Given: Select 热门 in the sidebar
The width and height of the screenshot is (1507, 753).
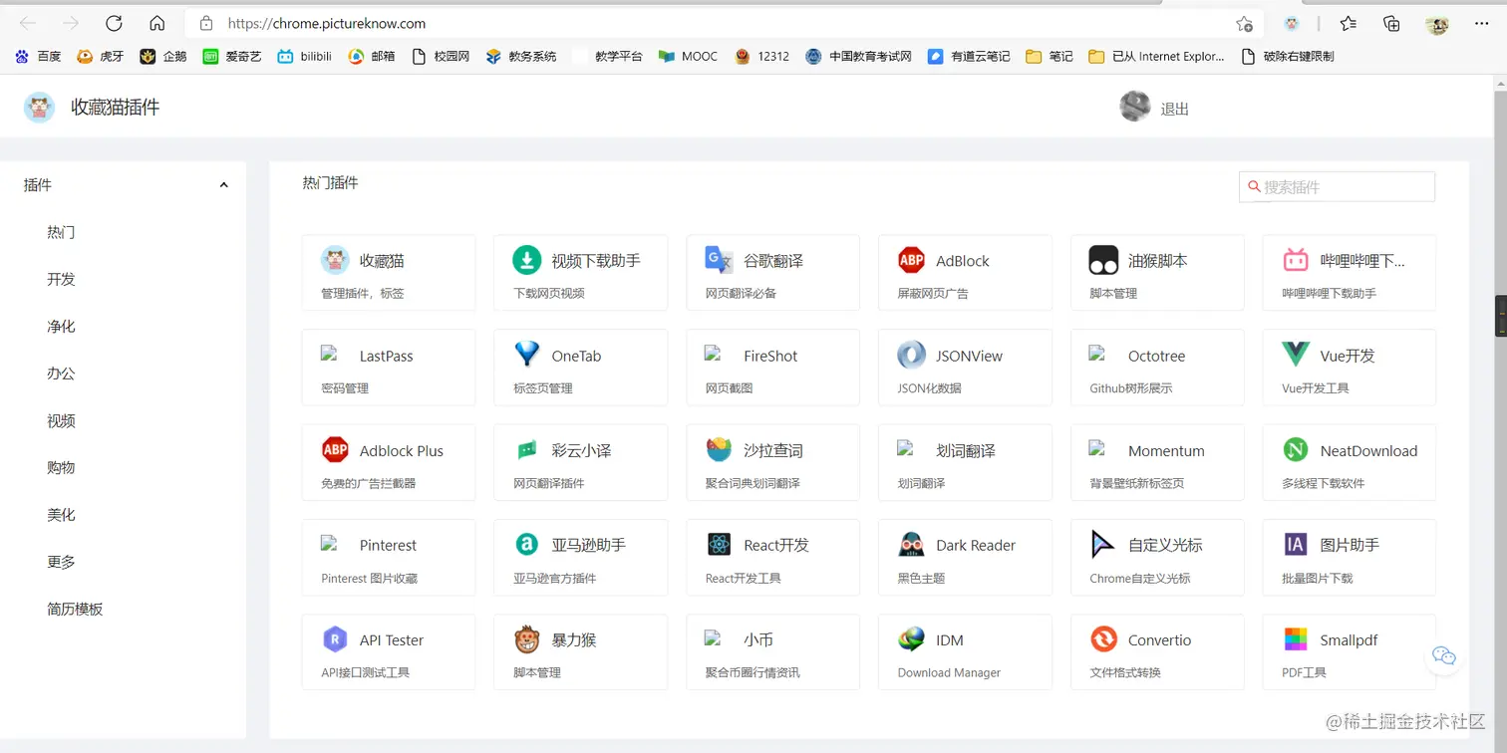Looking at the screenshot, I should [x=61, y=232].
